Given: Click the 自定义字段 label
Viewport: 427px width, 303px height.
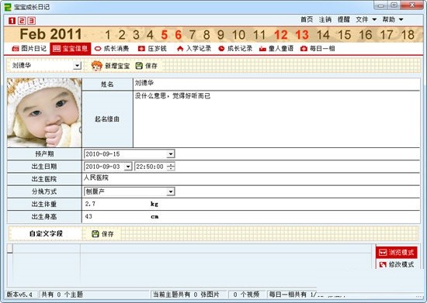Looking at the screenshot, I should 46,234.
